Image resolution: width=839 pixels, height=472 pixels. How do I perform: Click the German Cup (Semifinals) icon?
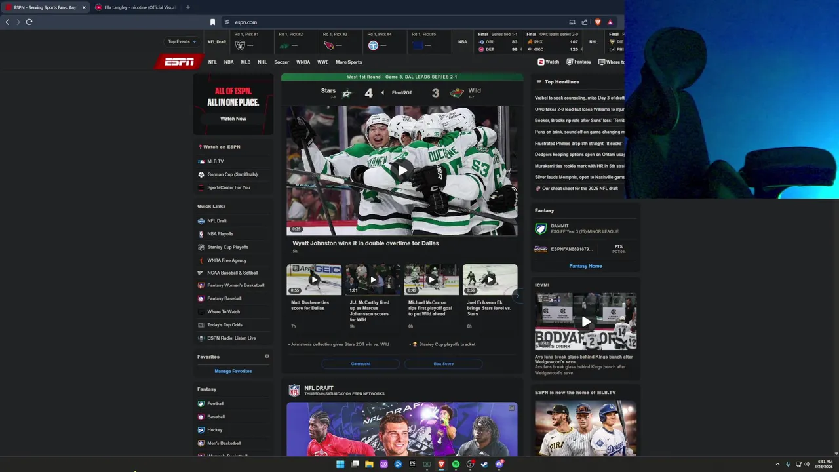201,174
